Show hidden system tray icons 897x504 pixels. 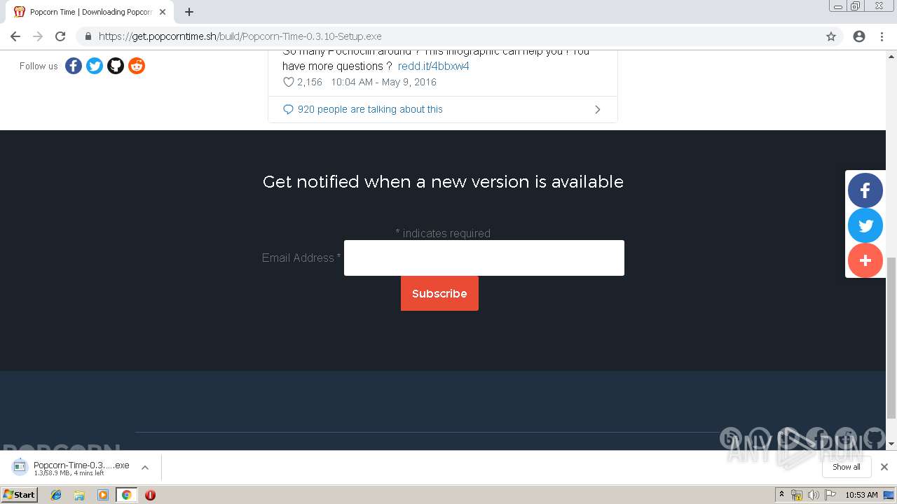[x=781, y=495]
